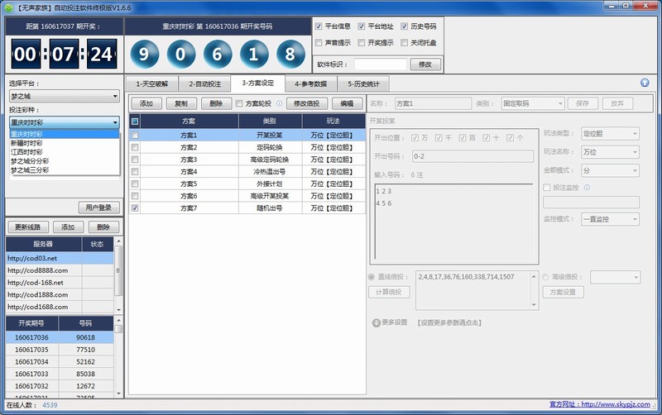
Task: Enable the 声音提示 checkbox
Action: tap(319, 42)
